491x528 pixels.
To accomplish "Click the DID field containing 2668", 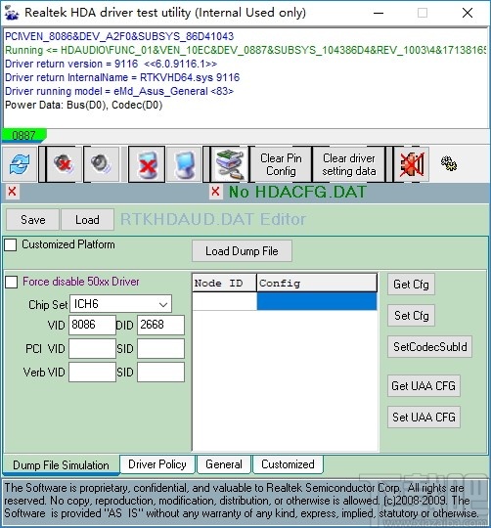I will click(x=160, y=325).
